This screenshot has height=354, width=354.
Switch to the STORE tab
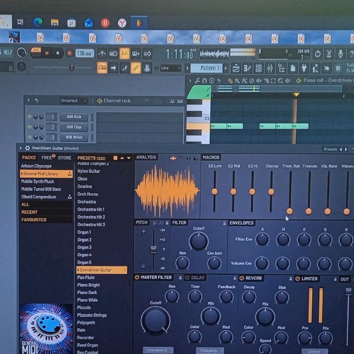pyautogui.click(x=64, y=158)
